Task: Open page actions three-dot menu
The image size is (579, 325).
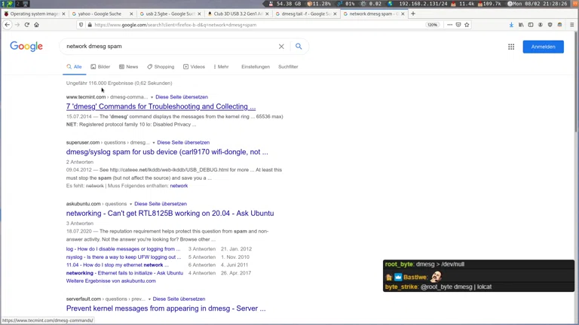Action: (x=449, y=25)
